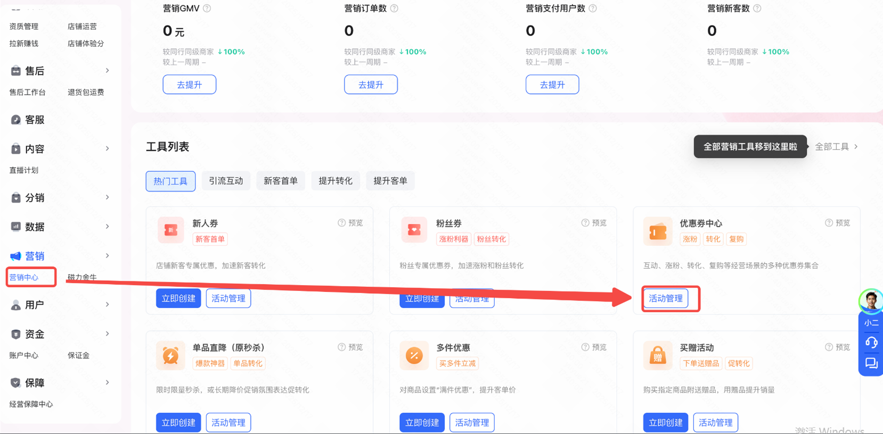The height and width of the screenshot is (434, 883).
Task: Click the 资金 shield icon in sidebar
Action: click(x=16, y=334)
